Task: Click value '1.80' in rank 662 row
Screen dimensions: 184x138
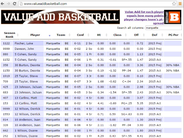Action: click(x=140, y=131)
